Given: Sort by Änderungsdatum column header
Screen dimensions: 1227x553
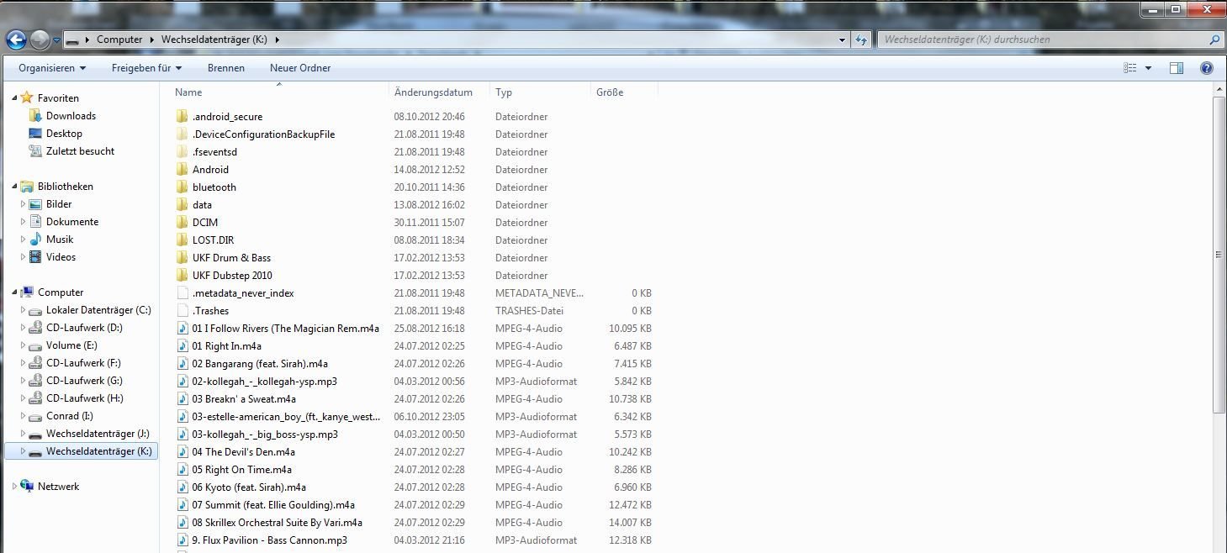Looking at the screenshot, I should point(433,92).
